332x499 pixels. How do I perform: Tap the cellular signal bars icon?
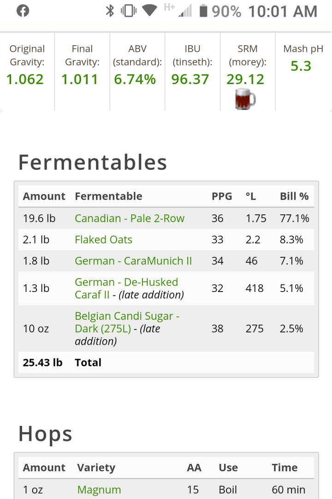[x=185, y=11]
